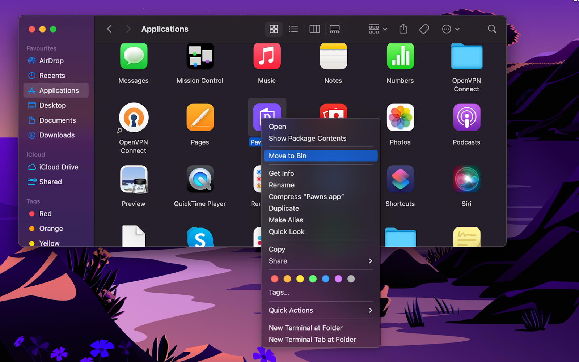Select the Shortcuts app icon
579x362 pixels.
coord(400,179)
